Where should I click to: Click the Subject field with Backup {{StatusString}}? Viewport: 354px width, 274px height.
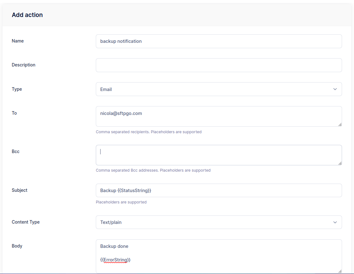(x=218, y=191)
